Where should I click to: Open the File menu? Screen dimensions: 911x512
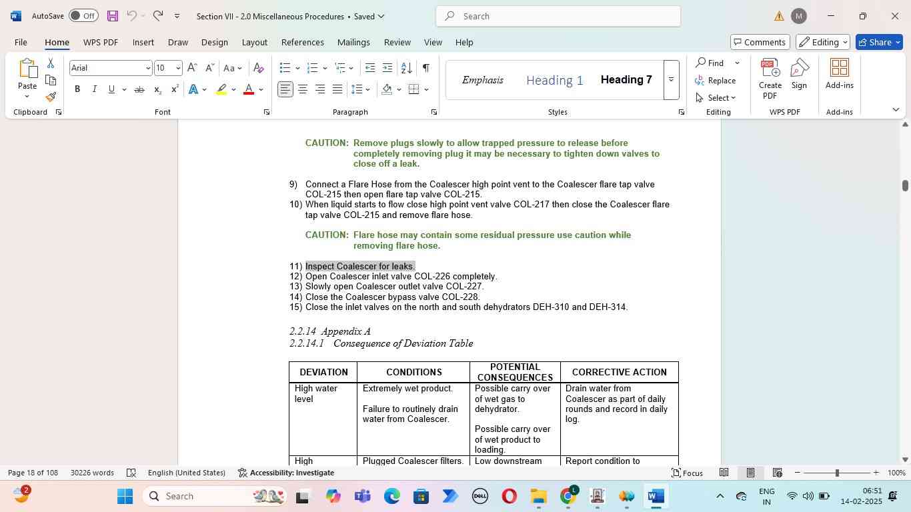(x=21, y=42)
